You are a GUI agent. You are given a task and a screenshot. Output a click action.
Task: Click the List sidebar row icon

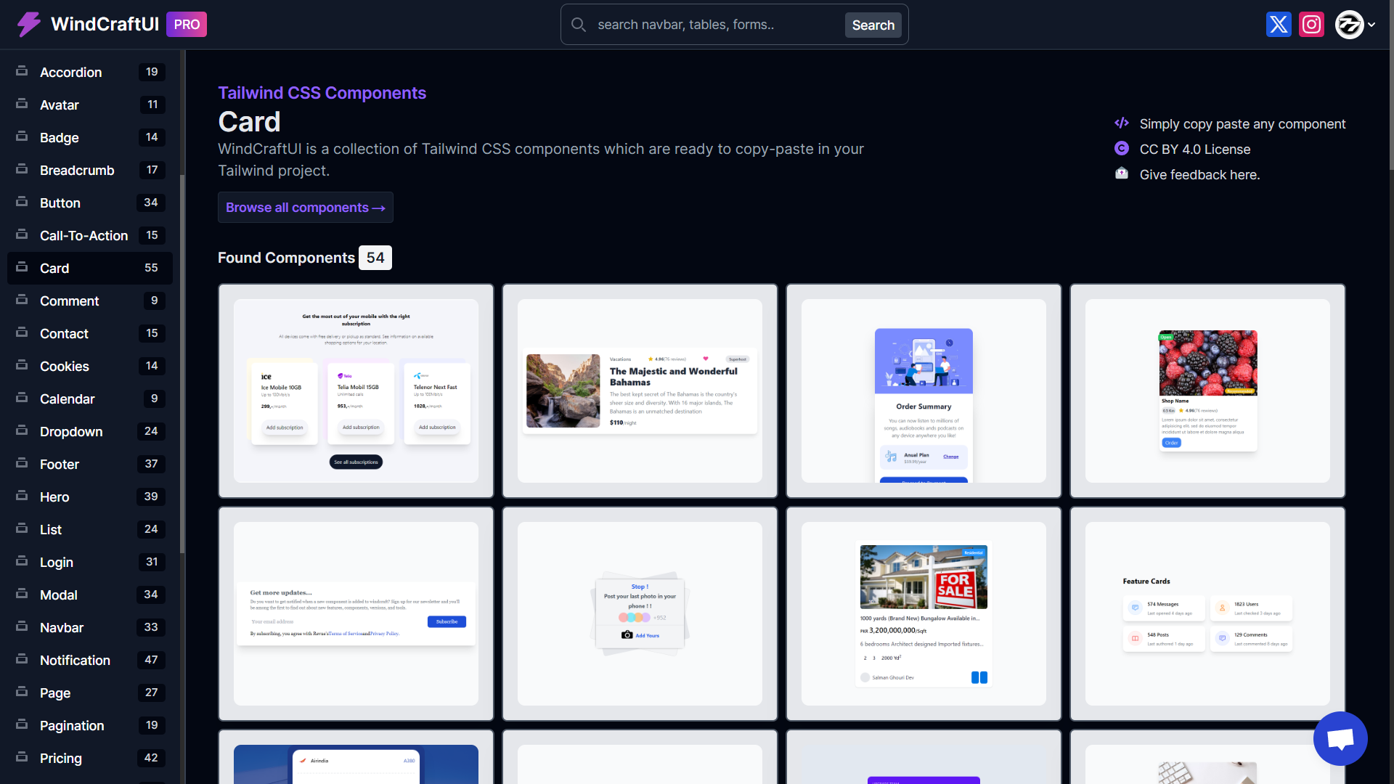coord(22,528)
